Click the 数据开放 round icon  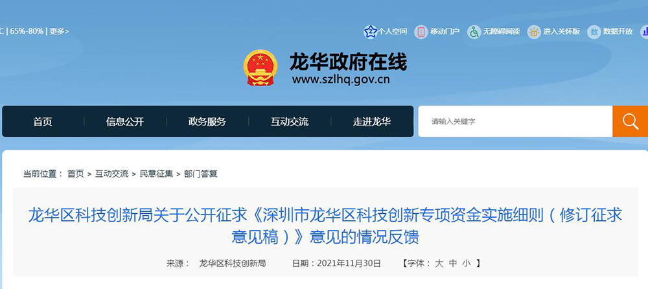(594, 31)
